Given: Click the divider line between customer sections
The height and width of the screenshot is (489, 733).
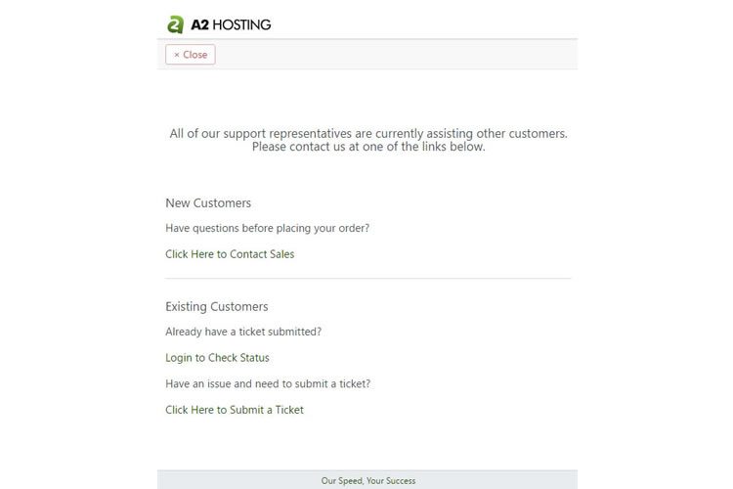Looking at the screenshot, I should click(367, 279).
